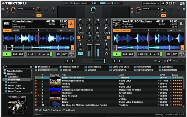Toggle Deck A loop ACTIVE button
The width and height of the screenshot is (187, 117).
coord(72,53)
